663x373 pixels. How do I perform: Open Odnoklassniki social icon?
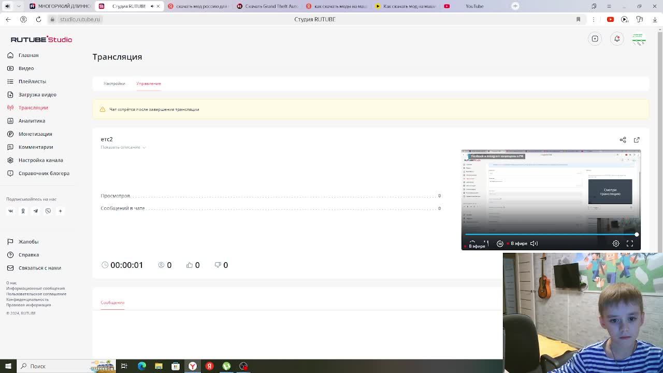click(x=23, y=211)
